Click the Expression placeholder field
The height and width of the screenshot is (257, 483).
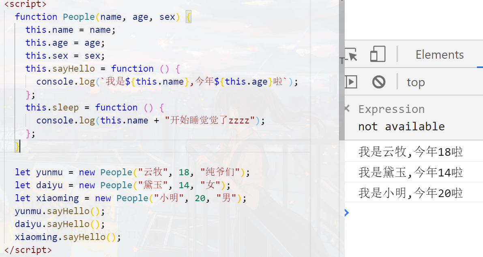[391, 109]
